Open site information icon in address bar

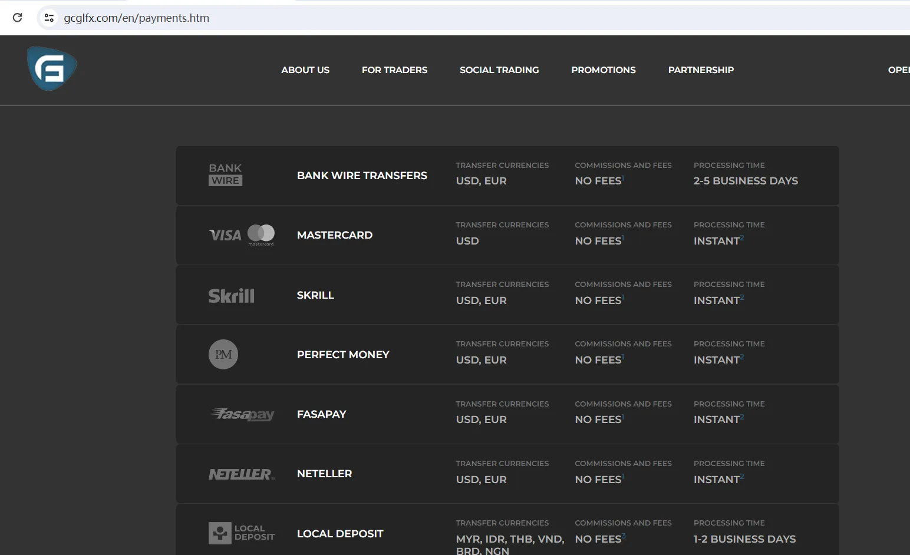(x=50, y=18)
